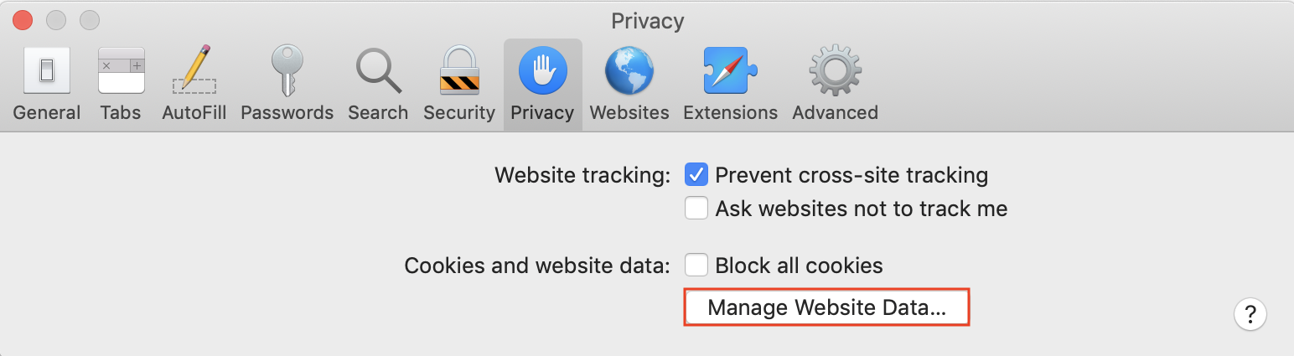Select the Privacy hand tab

(543, 84)
